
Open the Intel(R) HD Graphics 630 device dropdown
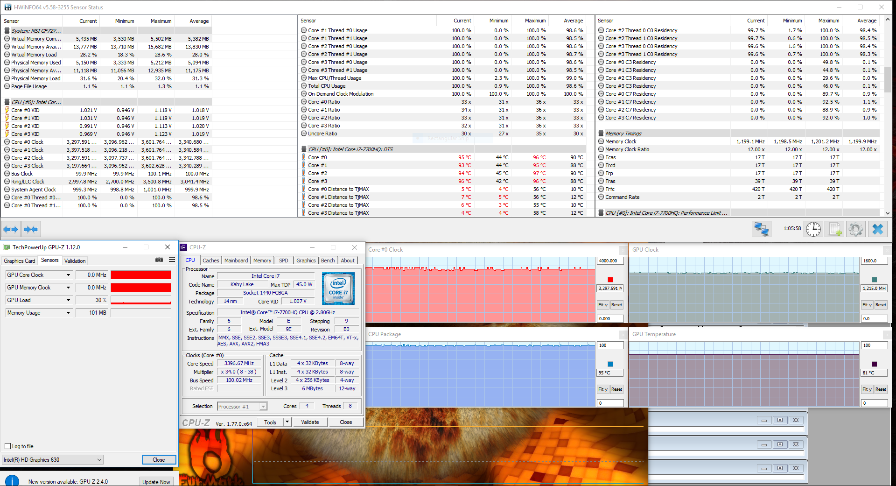point(53,460)
